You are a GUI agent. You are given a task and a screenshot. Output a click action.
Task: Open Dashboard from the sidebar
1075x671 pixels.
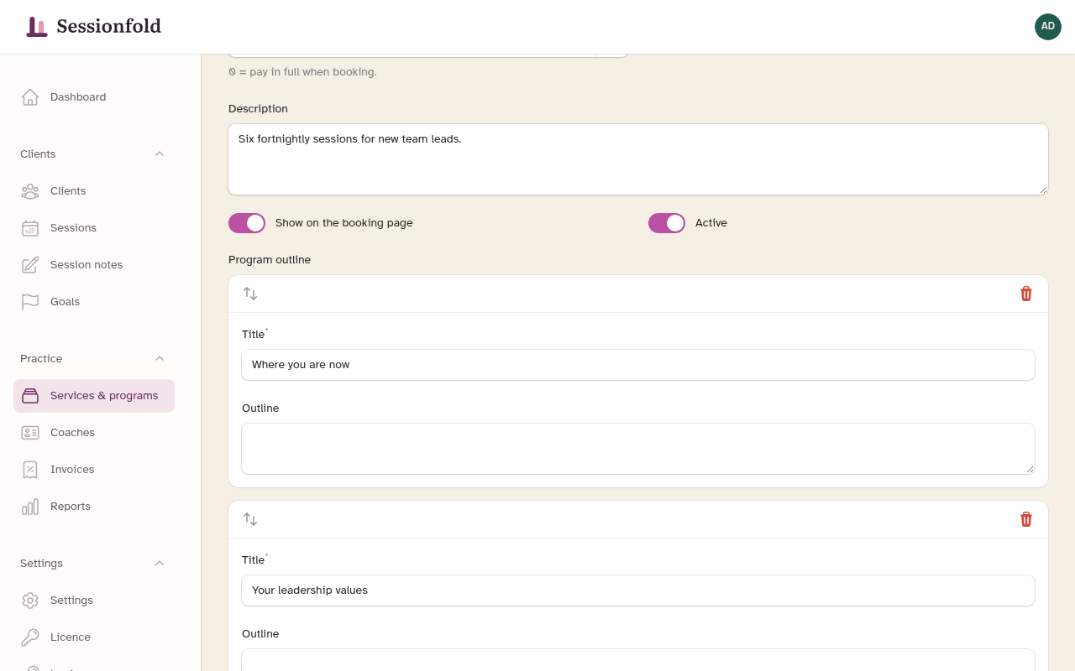coord(94,97)
